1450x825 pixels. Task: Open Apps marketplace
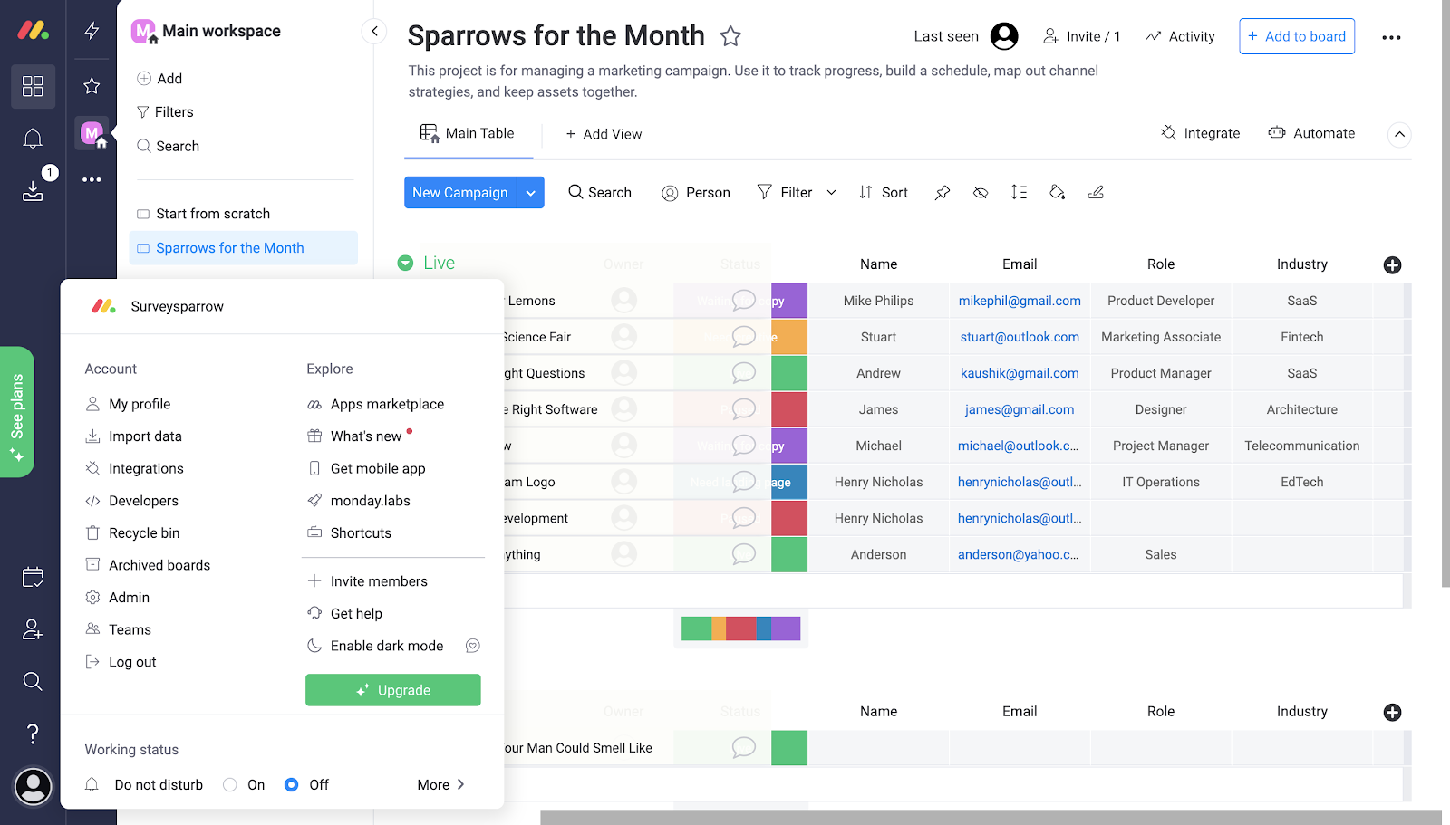[x=387, y=404]
